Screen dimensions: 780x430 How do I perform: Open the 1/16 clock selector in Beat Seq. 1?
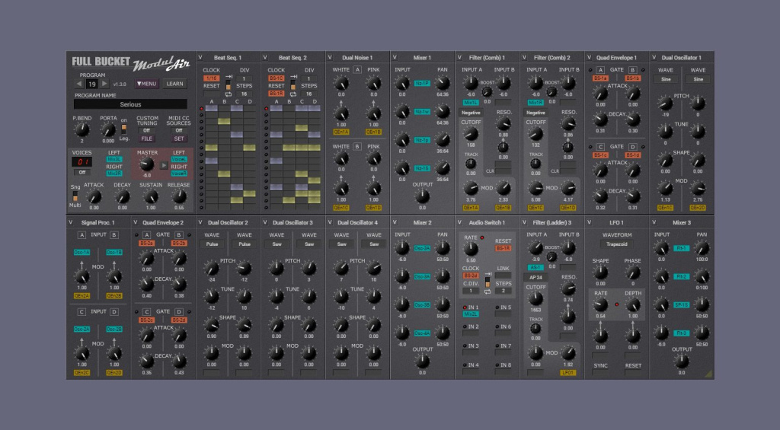212,78
